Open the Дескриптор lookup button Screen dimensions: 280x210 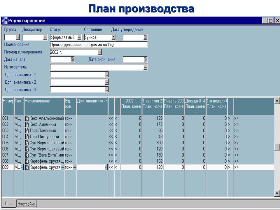coord(45,37)
